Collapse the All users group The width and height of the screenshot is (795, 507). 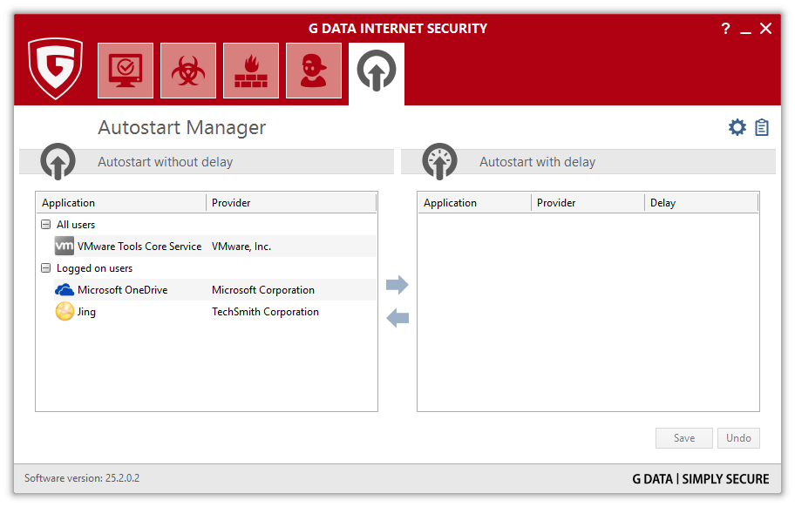[x=45, y=225]
